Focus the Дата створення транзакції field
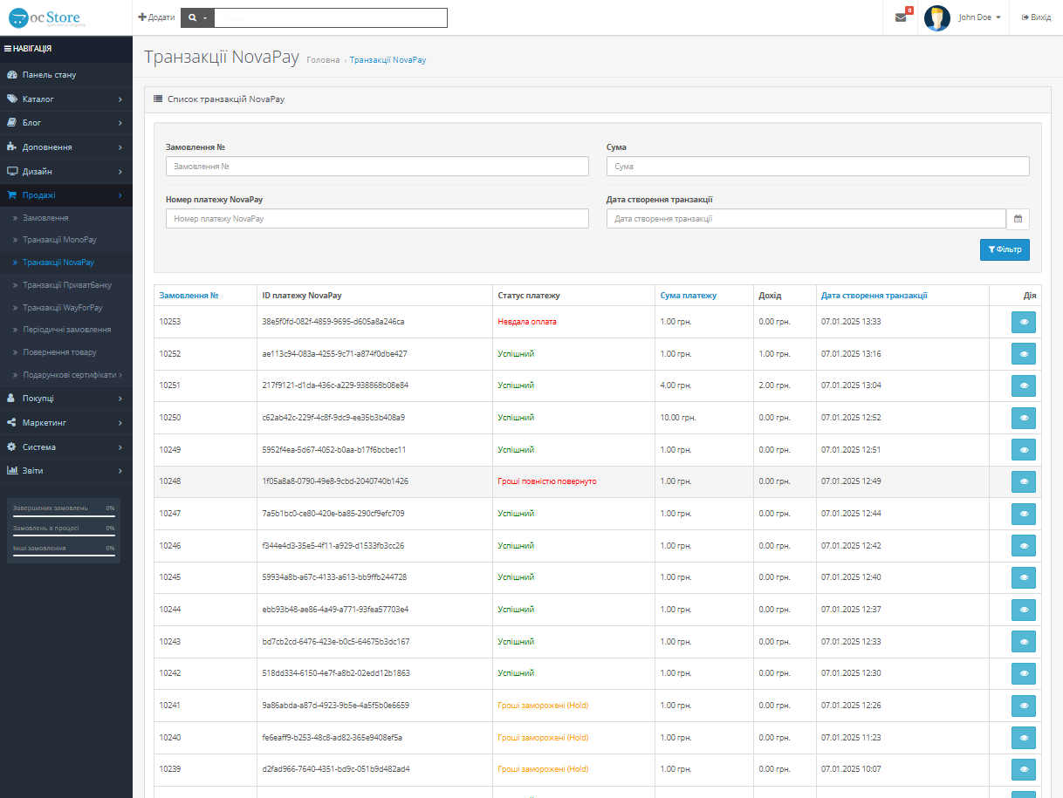 coord(806,219)
